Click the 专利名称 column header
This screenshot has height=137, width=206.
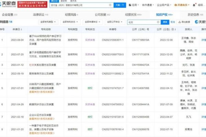46,29
